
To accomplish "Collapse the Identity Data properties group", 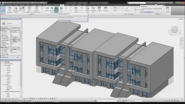I will click(x=19, y=47).
